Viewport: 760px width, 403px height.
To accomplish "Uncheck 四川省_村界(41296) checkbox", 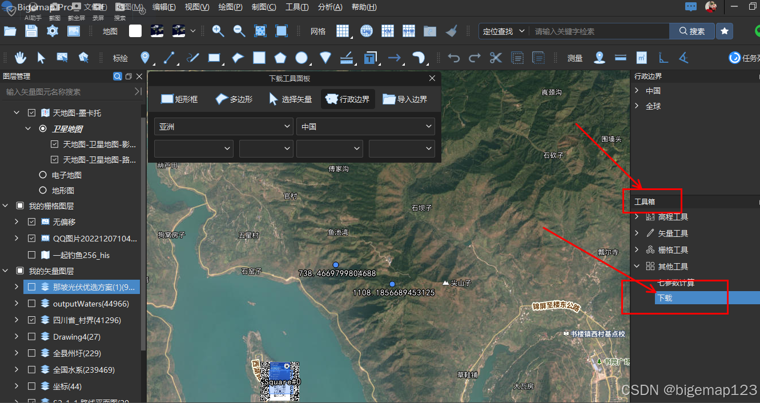I will (32, 320).
